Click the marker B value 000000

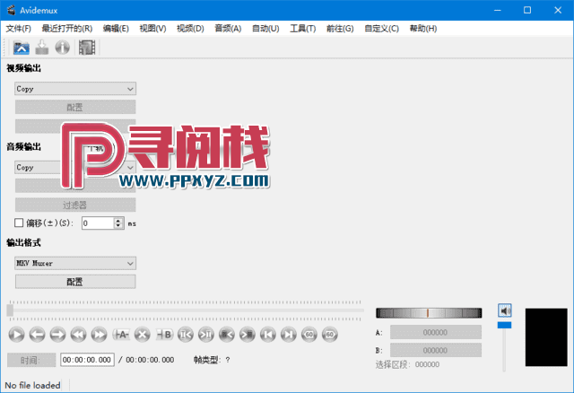click(436, 350)
